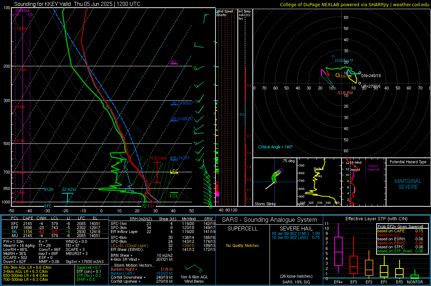The image size is (431, 286).
Task: Click the magenta EF4+ box plot
Action: [338, 251]
